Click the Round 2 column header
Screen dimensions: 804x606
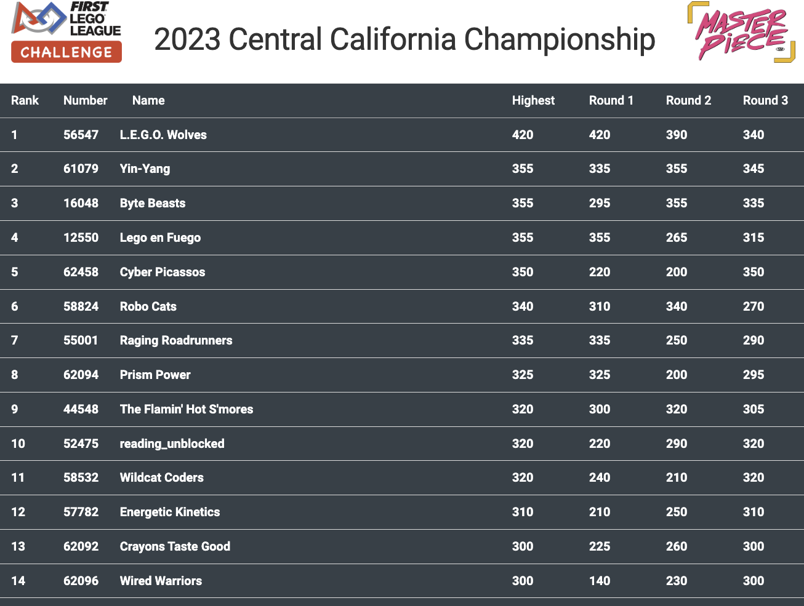click(x=688, y=100)
